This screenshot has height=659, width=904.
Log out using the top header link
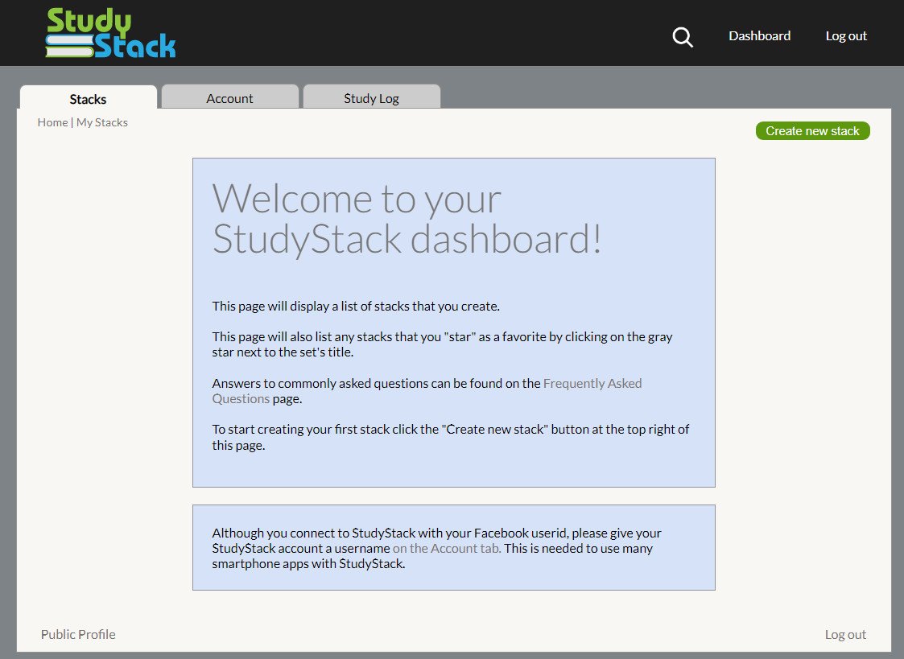[x=846, y=36]
